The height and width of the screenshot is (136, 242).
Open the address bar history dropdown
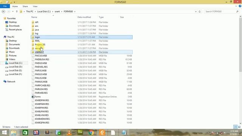(x=196, y=12)
